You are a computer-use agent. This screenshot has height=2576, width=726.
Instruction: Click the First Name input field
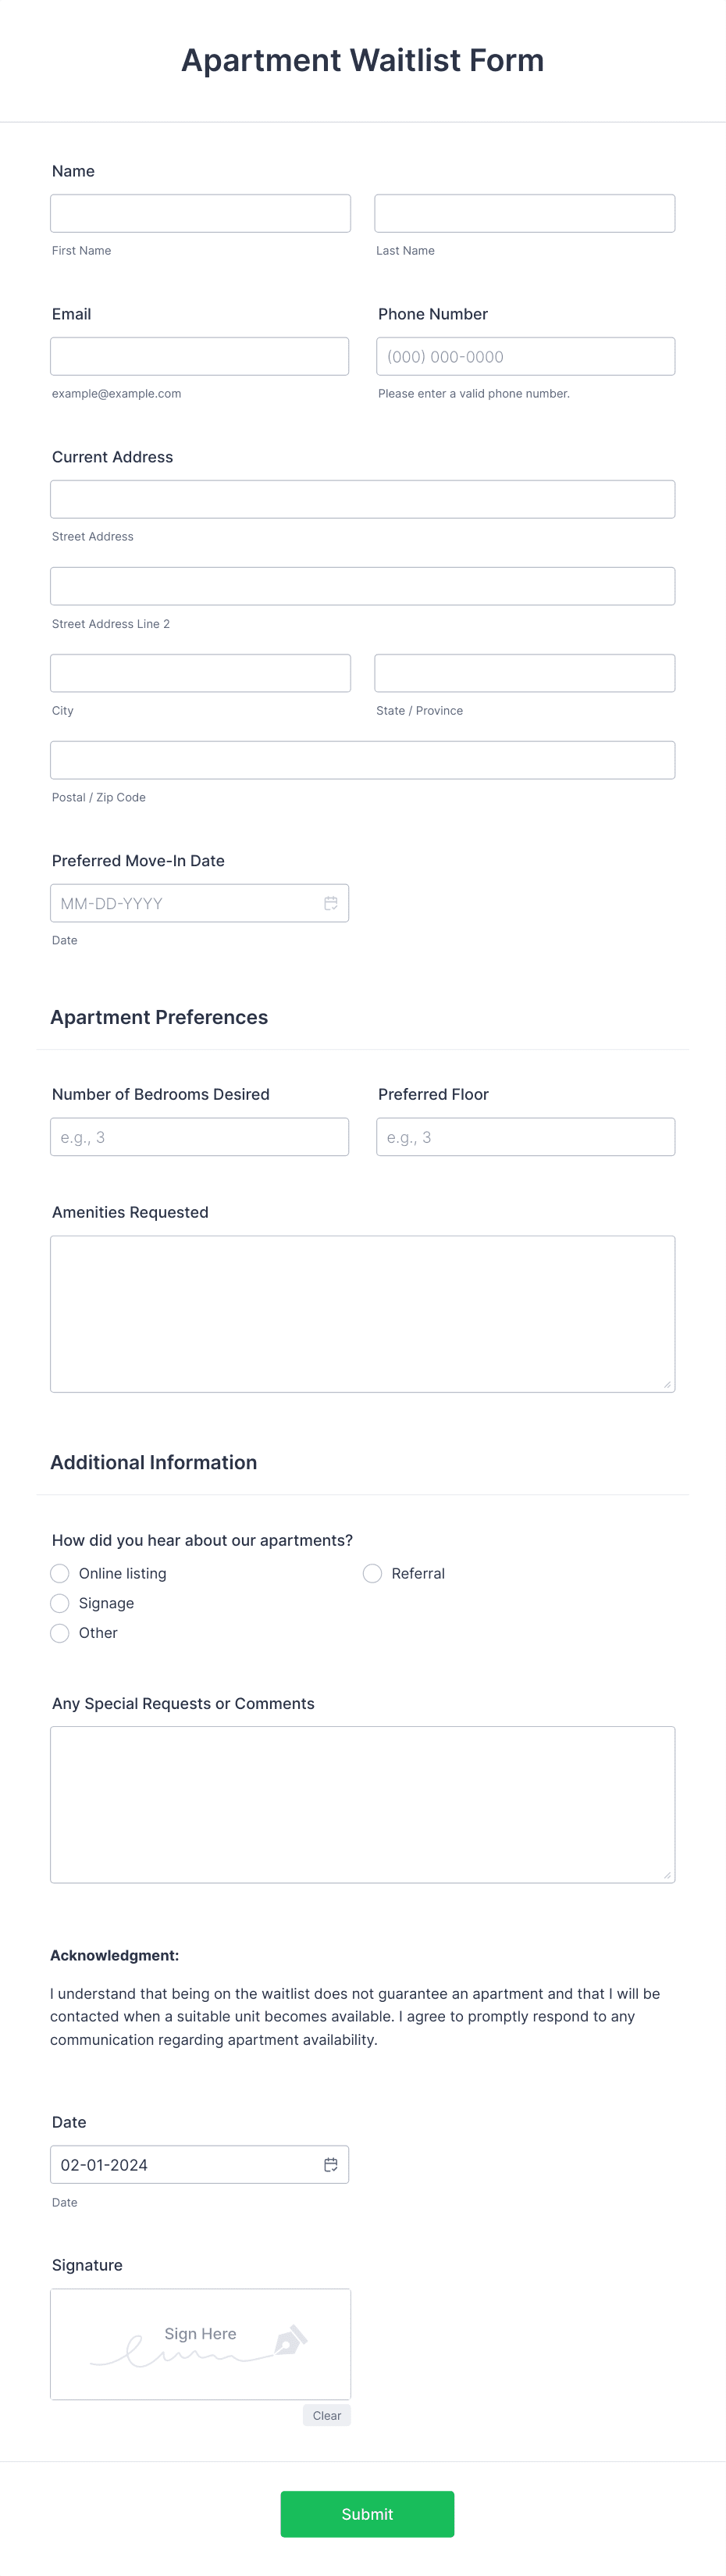200,213
